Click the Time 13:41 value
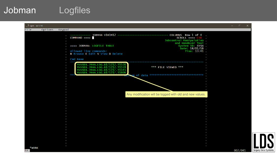 199,51
